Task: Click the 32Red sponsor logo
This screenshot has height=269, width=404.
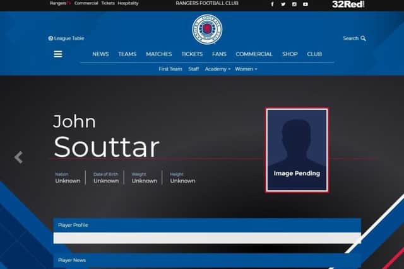Action: coord(348,4)
